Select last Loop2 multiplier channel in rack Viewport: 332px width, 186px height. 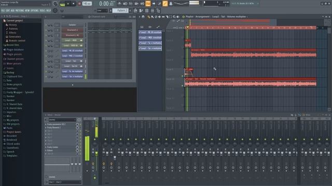click(72, 76)
